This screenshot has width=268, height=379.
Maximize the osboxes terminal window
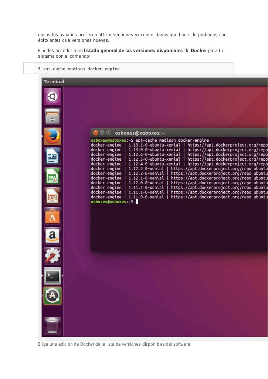pos(109,133)
